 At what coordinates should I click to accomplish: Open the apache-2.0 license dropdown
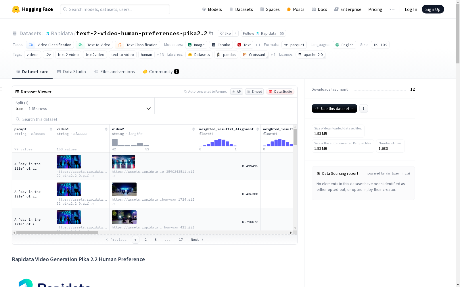[x=310, y=55]
